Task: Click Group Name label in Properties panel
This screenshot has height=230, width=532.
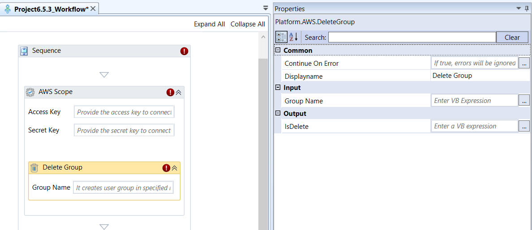Action: tap(304, 101)
